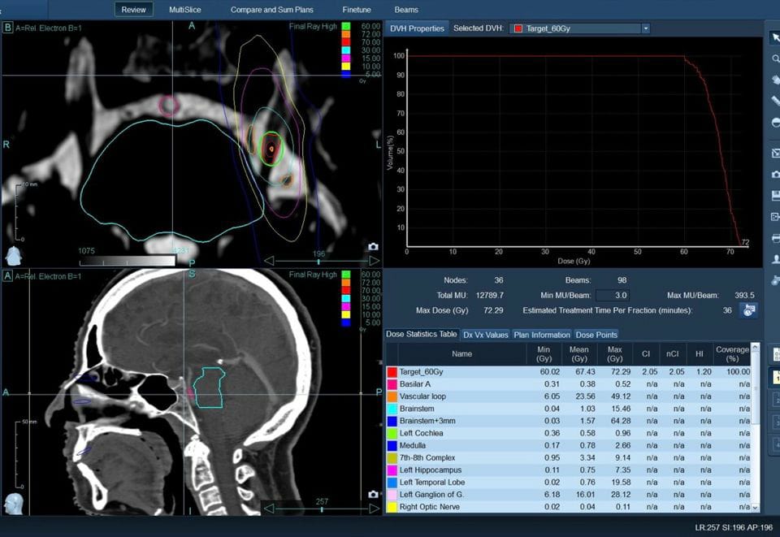
Task: Select the arrow pointer tool
Action: (774, 37)
